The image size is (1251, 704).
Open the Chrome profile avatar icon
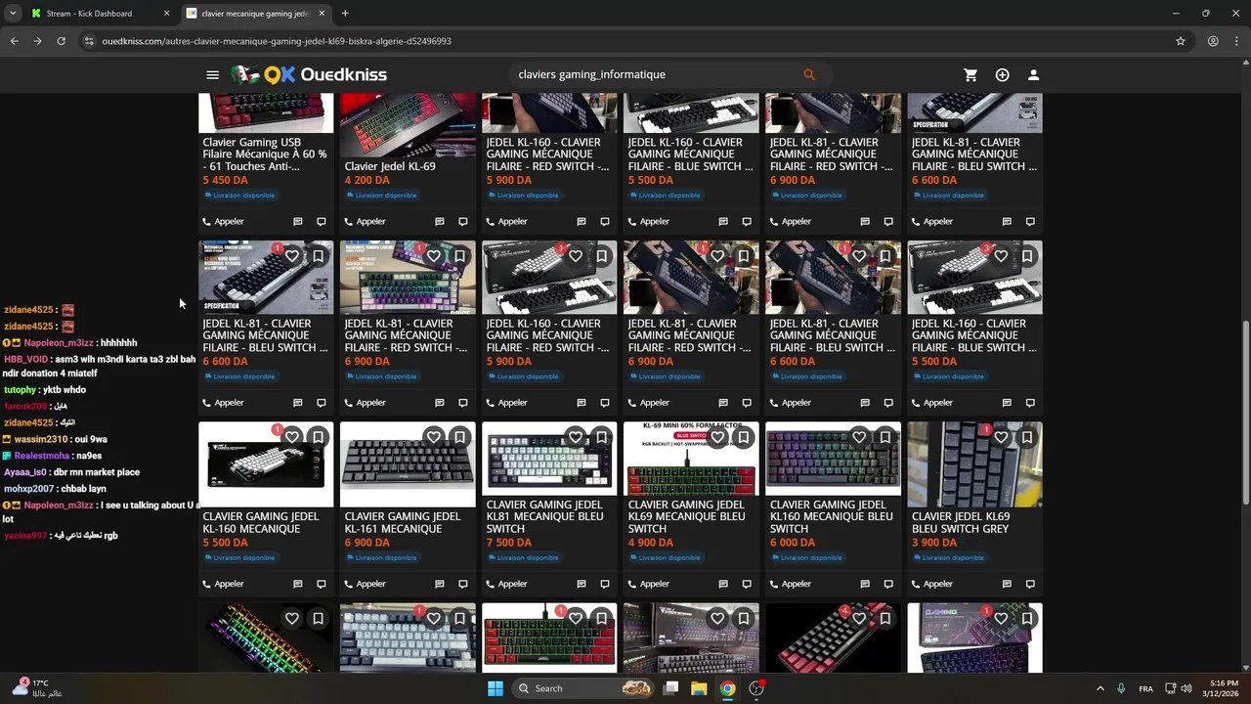(1213, 41)
